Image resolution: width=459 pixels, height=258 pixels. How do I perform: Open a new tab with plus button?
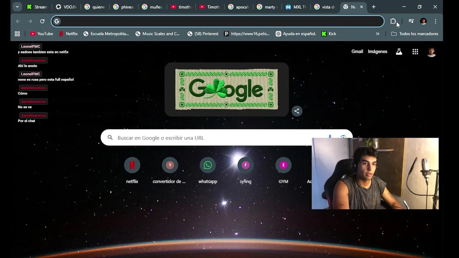tap(374, 7)
